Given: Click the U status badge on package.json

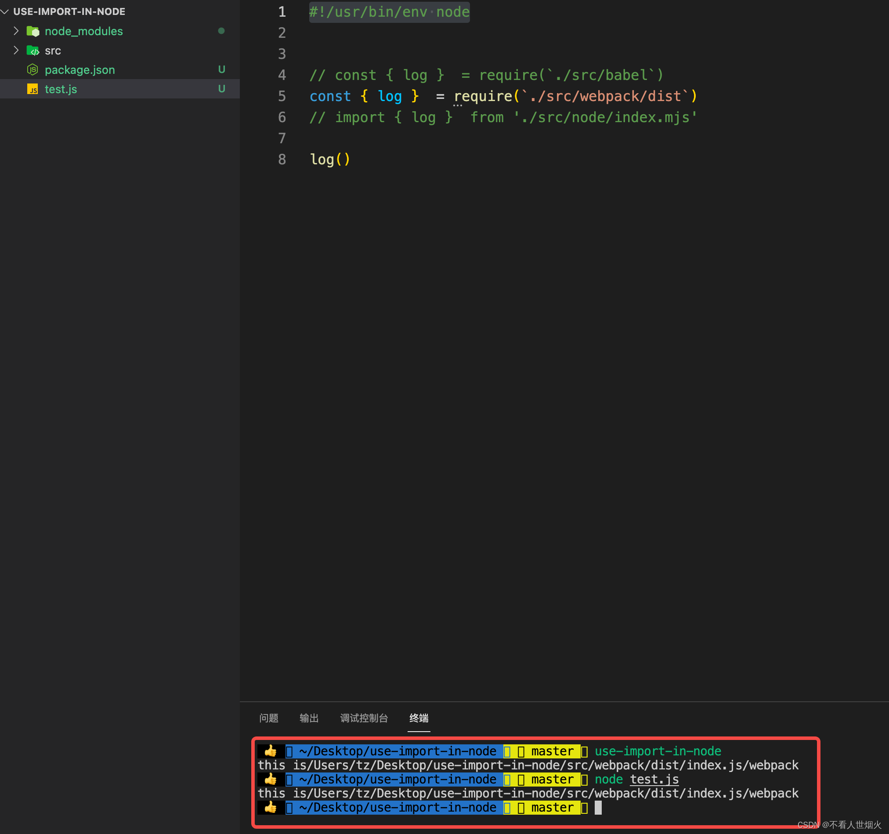Looking at the screenshot, I should click(x=221, y=69).
